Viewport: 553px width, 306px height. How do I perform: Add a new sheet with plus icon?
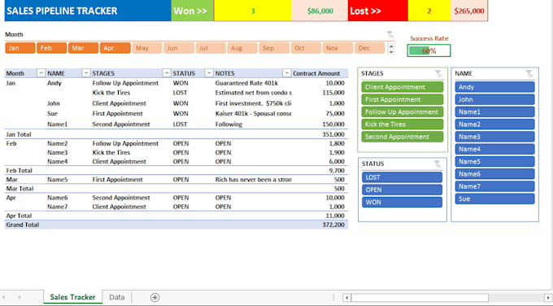pos(155,298)
